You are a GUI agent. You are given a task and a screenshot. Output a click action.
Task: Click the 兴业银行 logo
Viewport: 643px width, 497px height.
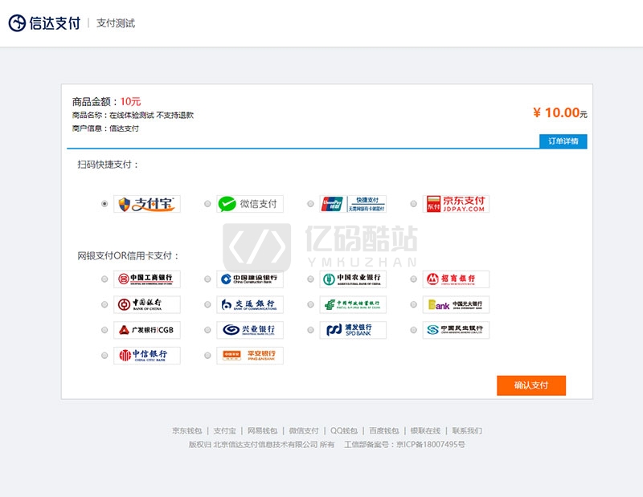250,330
